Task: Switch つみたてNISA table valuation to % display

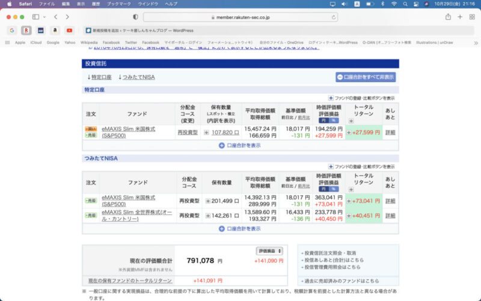Action: click(x=334, y=189)
